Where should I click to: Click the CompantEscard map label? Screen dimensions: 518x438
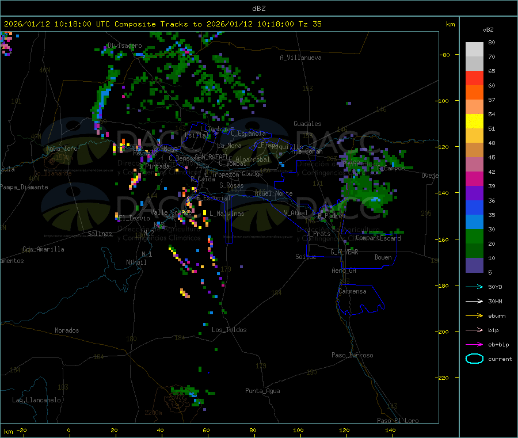coord(378,238)
